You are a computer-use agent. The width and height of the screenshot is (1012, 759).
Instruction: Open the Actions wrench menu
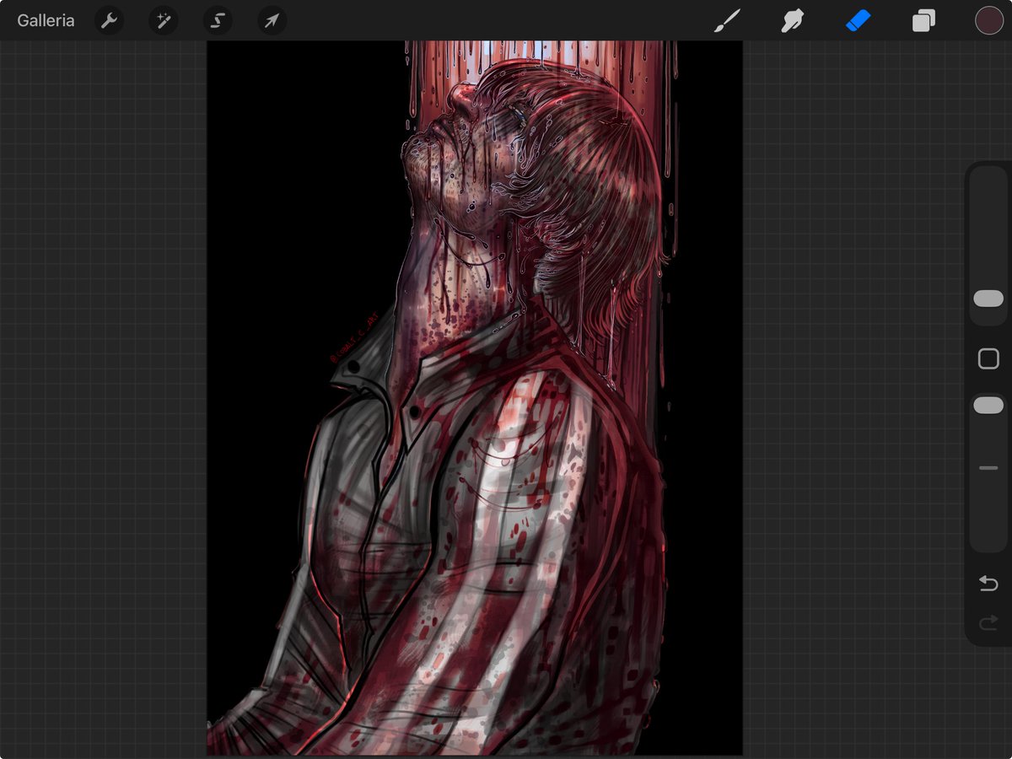tap(109, 20)
